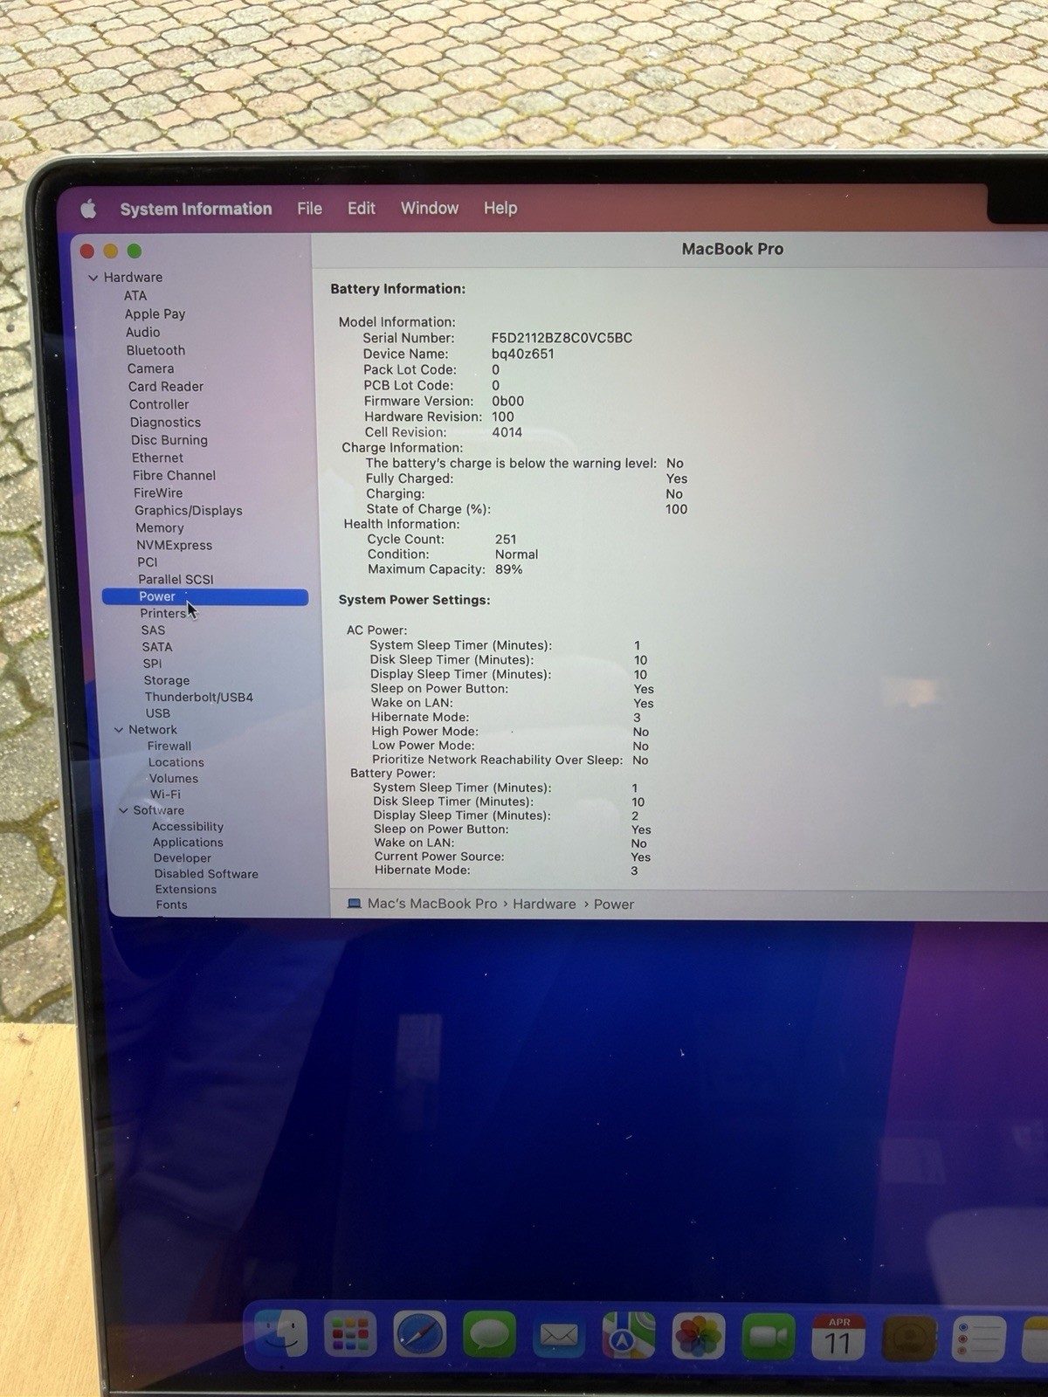Select PCI in the sidebar
The height and width of the screenshot is (1397, 1048).
click(x=148, y=562)
